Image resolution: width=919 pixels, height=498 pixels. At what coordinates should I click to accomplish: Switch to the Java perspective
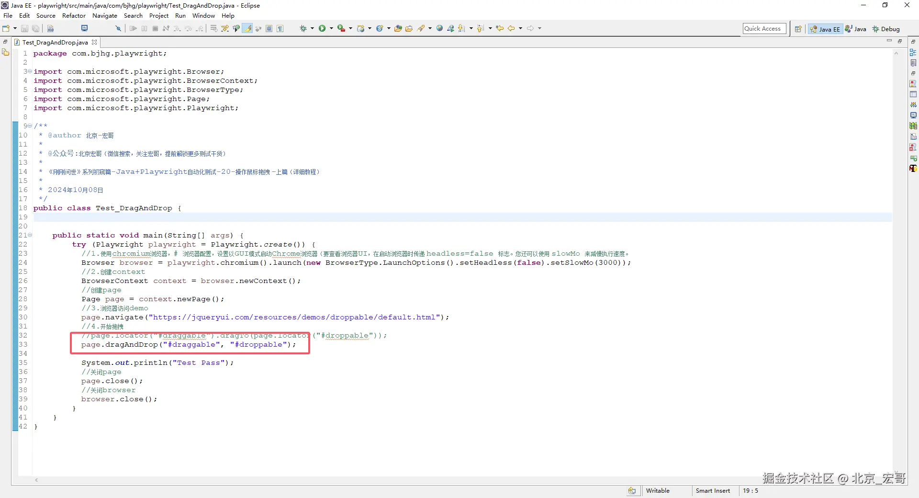[856, 29]
